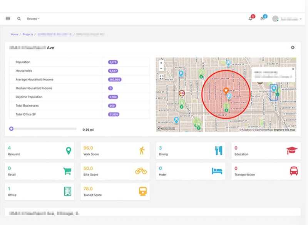Click the Bike Score bicycle icon
Viewport: 308px width, 225px height.
(142, 170)
